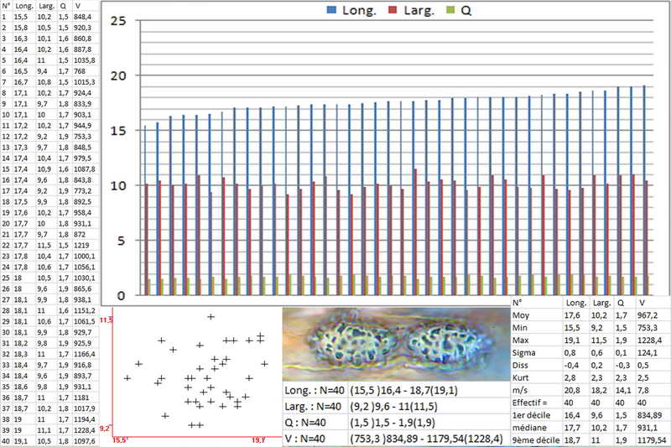Select the Sigma row label in statistics table

[x=525, y=354]
